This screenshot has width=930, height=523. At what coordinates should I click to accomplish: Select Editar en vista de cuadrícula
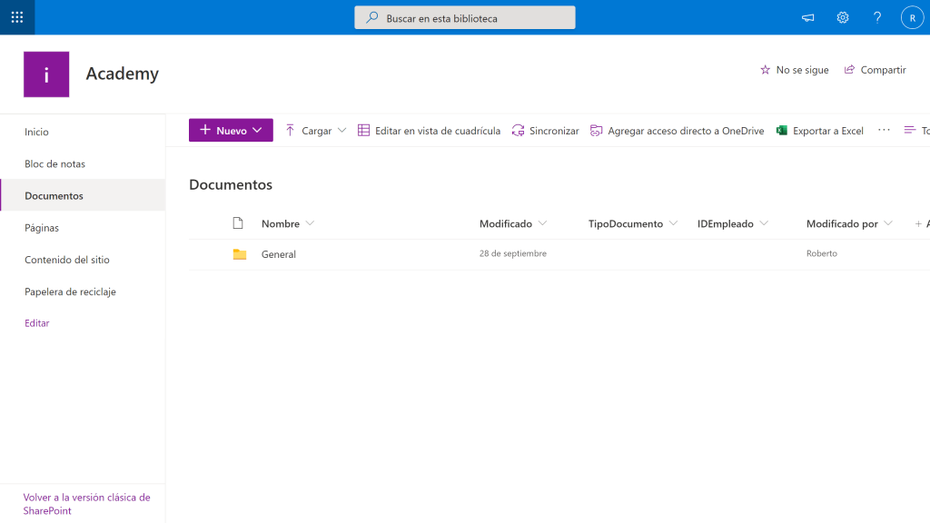click(x=433, y=130)
